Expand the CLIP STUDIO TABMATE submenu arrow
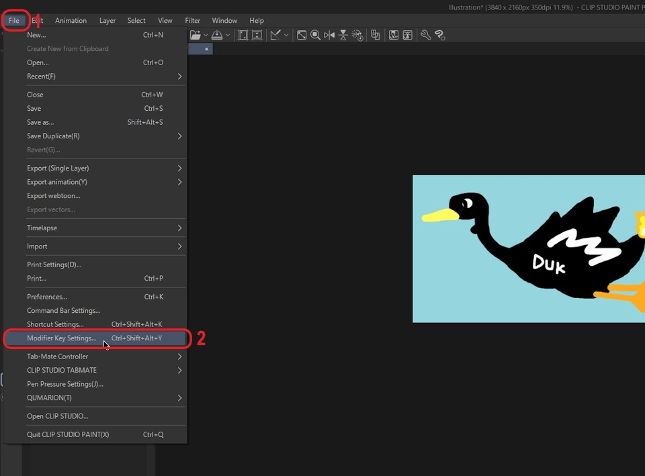 (x=180, y=371)
